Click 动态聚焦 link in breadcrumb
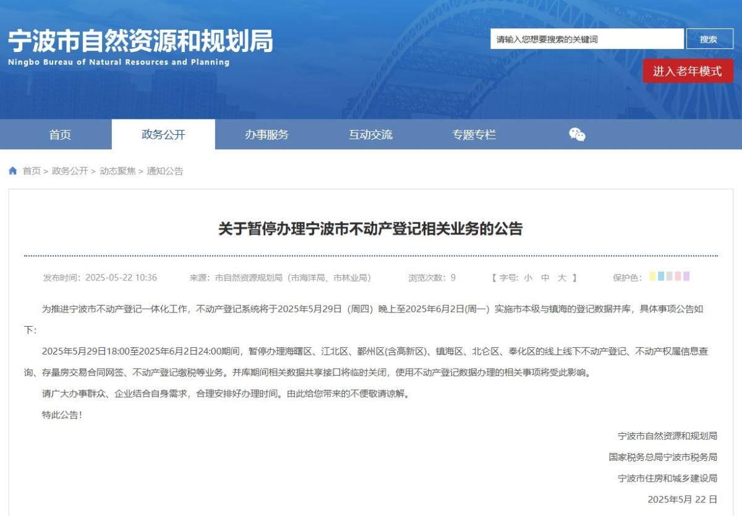This screenshot has height=516, width=742. point(117,171)
